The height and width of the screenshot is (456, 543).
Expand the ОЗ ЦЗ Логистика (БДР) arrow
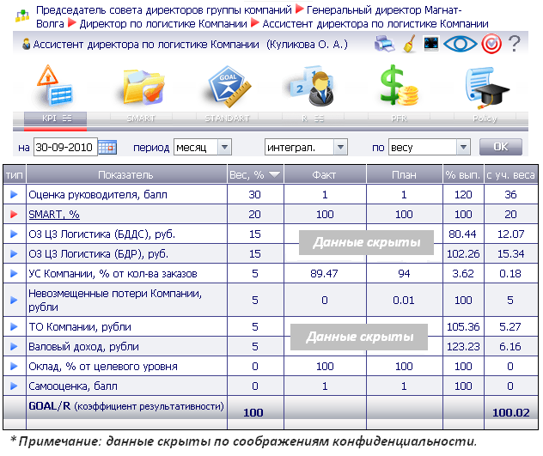[x=14, y=254]
